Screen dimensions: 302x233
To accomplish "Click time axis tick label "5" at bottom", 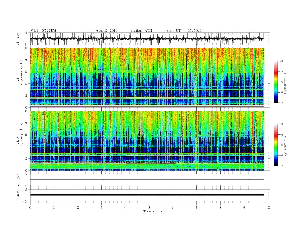I will pos(149,207).
